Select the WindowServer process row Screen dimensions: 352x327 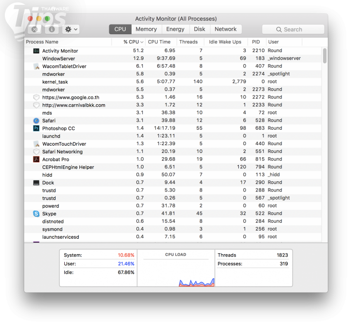[173, 58]
